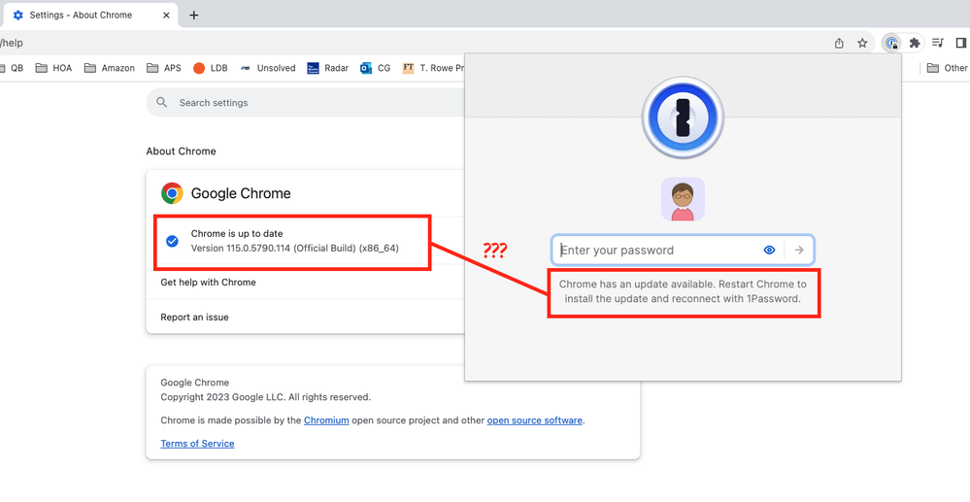Click the share page icon
Image resolution: width=970 pixels, height=502 pixels.
[839, 43]
